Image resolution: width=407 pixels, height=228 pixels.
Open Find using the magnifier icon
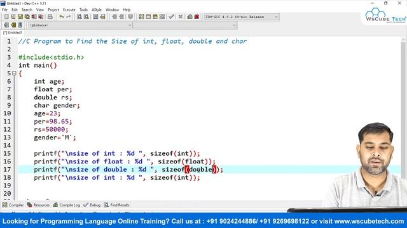click(x=79, y=17)
